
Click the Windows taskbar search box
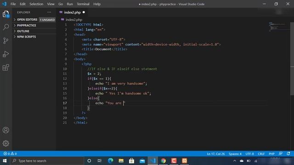click(47, 161)
